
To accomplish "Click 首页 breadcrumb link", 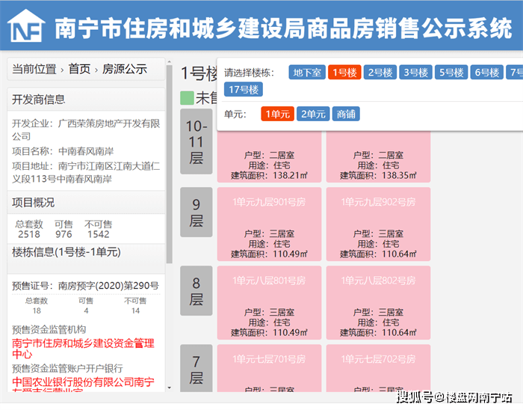I will tap(79, 69).
